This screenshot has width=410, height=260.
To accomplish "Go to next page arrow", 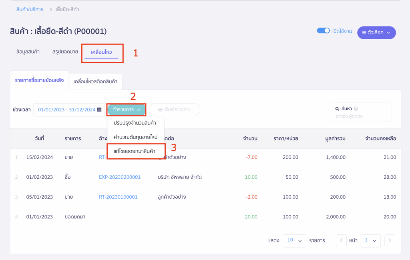I will click(x=390, y=240).
